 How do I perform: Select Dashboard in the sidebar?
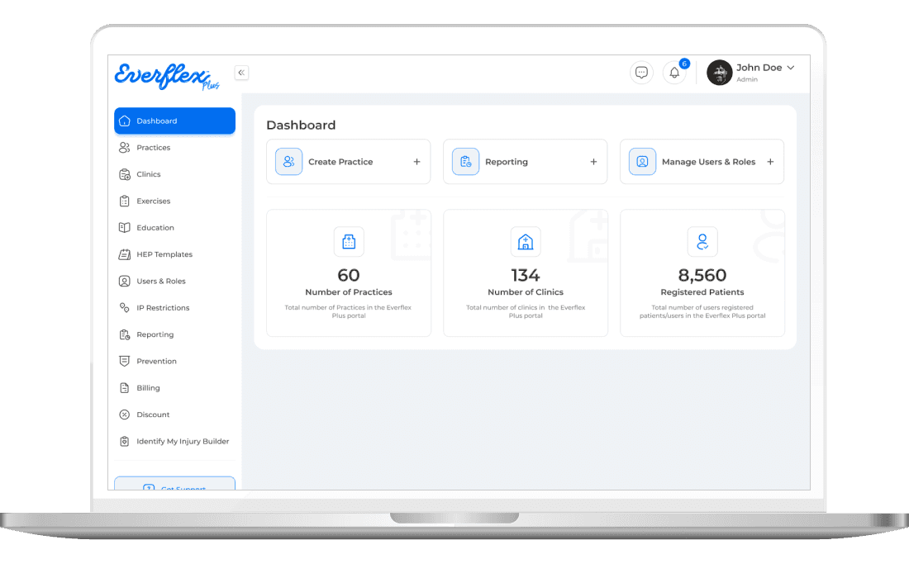(x=174, y=121)
